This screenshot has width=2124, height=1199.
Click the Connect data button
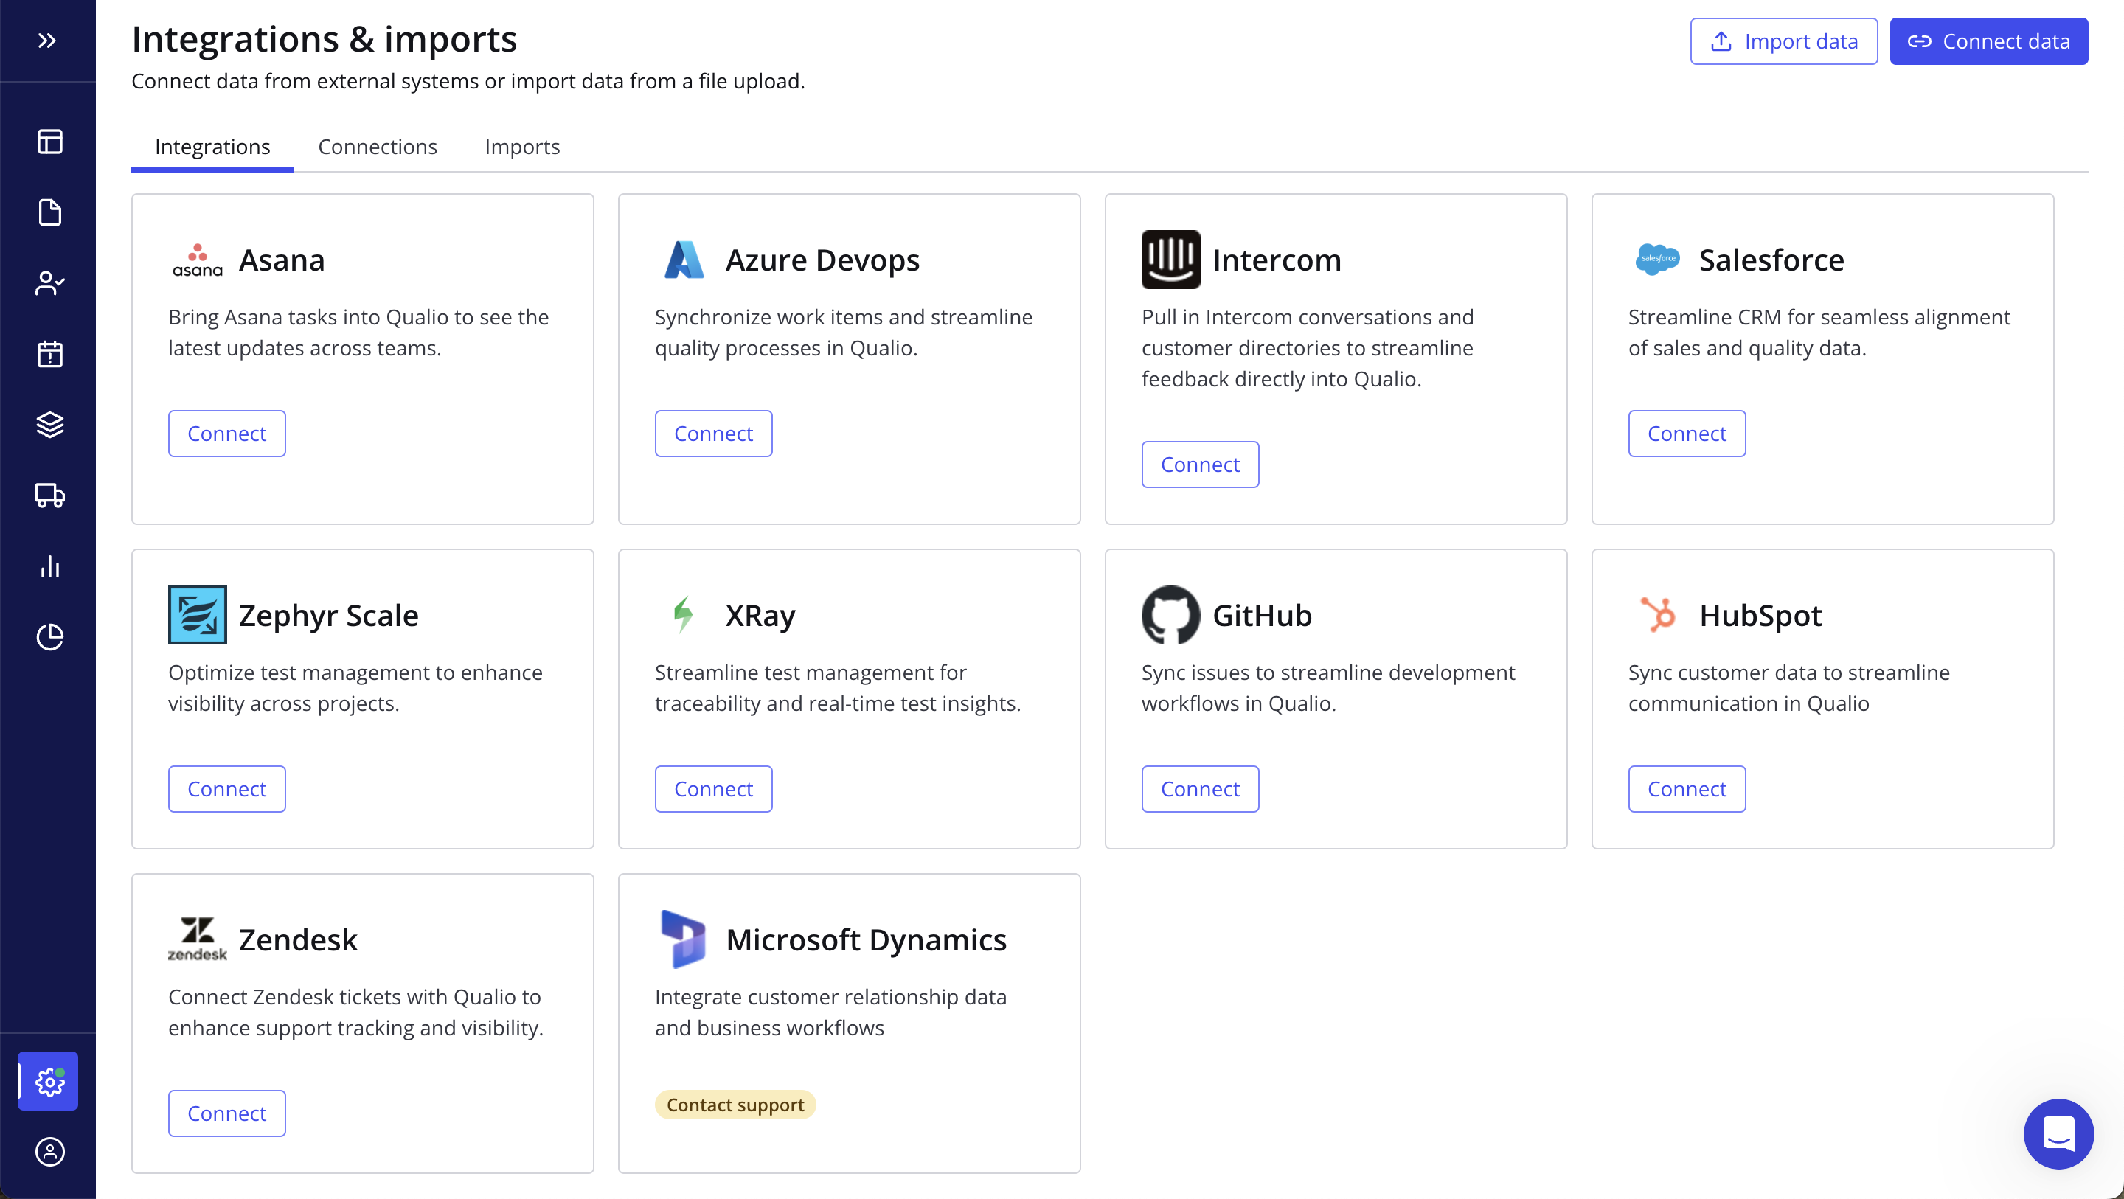[x=1989, y=41]
